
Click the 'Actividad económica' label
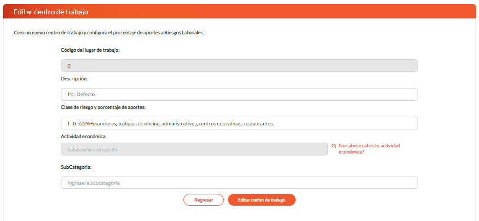pos(83,137)
